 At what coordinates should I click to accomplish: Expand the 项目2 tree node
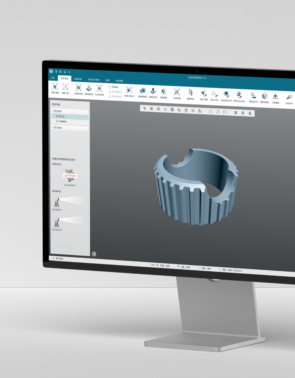pos(53,127)
